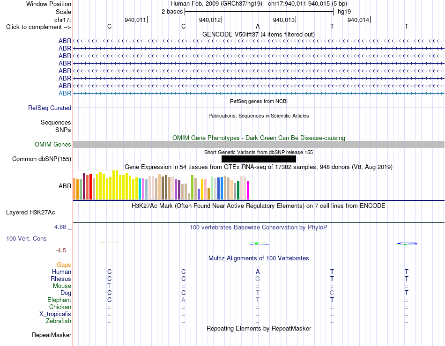Click the Window Position label
This screenshot has width=445, height=346.
[x=49, y=4]
